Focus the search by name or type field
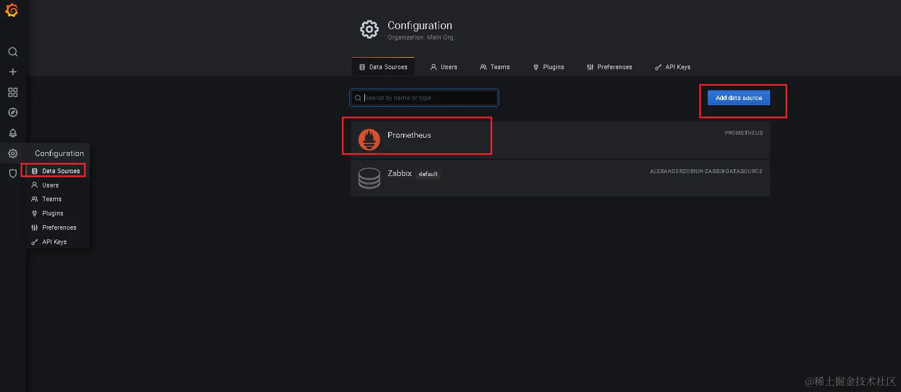901x392 pixels. [x=424, y=98]
